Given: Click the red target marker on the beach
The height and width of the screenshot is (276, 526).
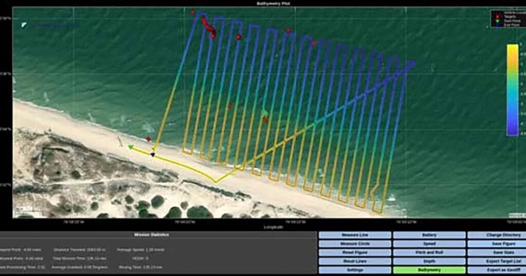Looking at the screenshot, I should tap(148, 139).
